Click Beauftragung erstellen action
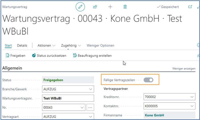This screenshot has height=120, width=200. coord(92,56)
